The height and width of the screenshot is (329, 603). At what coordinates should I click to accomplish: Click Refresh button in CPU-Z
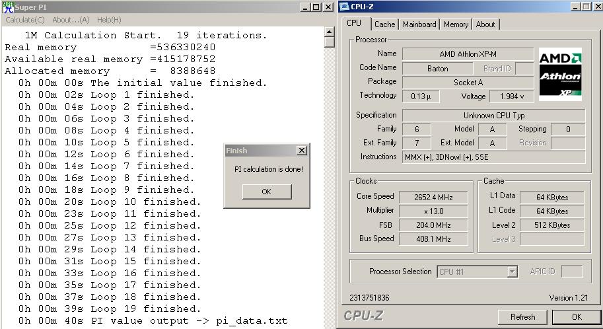tap(522, 317)
